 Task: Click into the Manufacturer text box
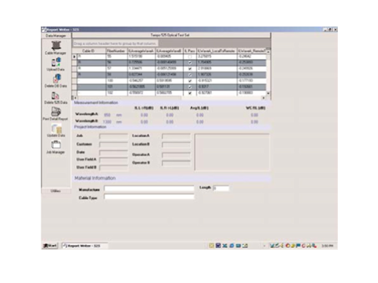coord(149,188)
